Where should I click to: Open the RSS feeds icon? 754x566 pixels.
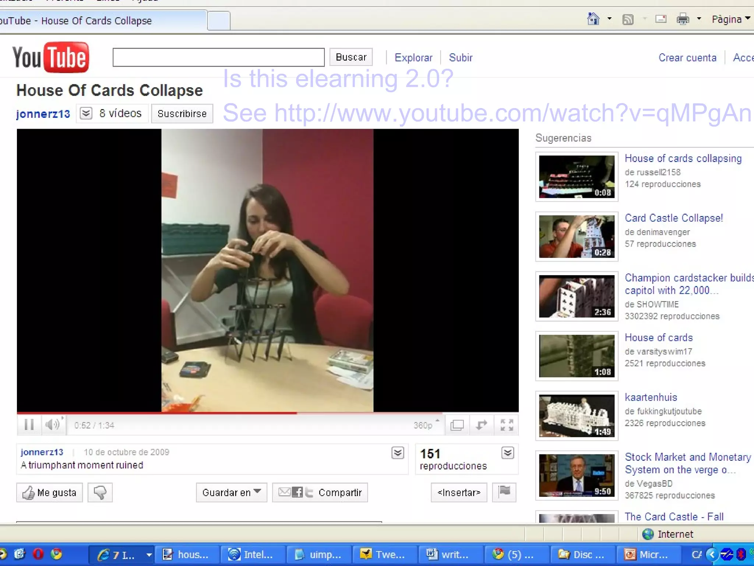(628, 19)
